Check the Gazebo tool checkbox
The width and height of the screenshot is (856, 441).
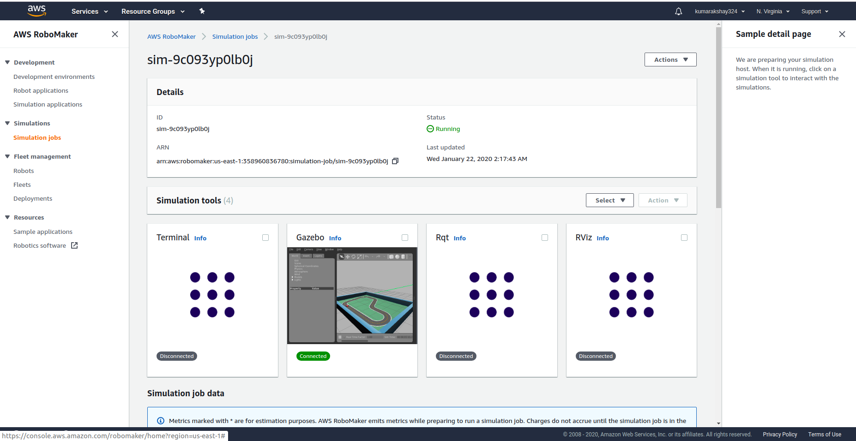[x=405, y=238]
